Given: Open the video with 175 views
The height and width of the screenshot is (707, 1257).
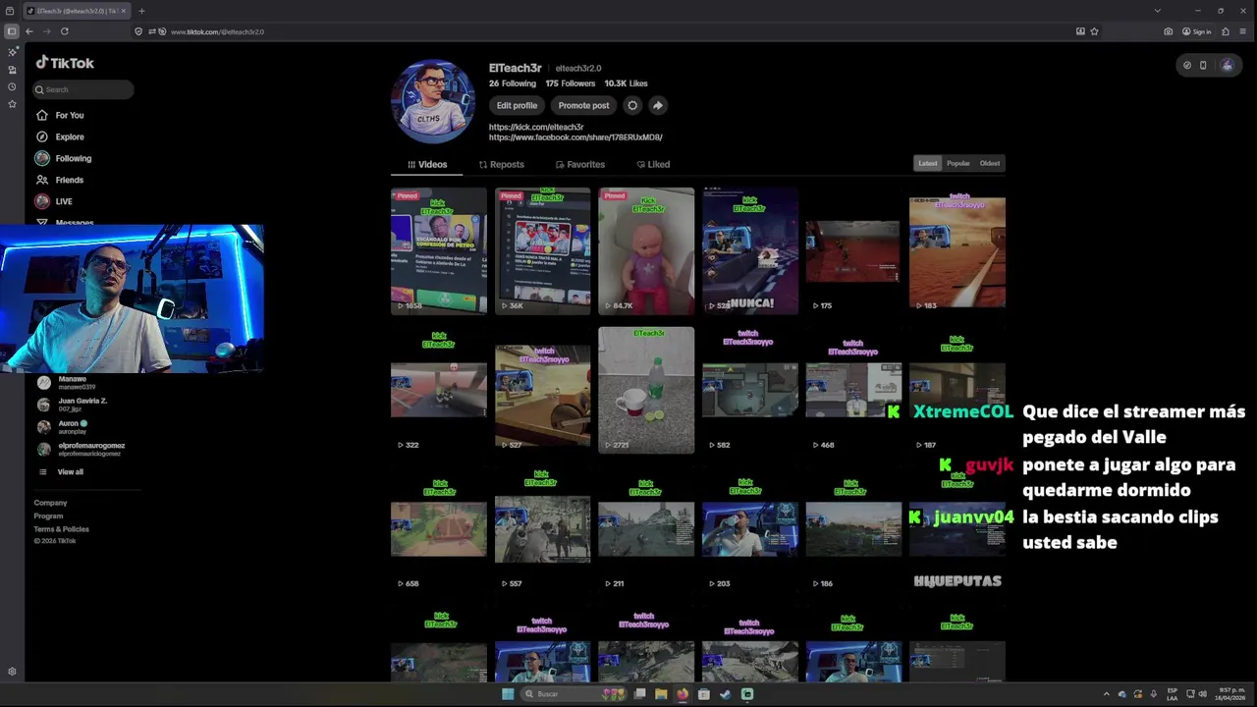Looking at the screenshot, I should (852, 250).
